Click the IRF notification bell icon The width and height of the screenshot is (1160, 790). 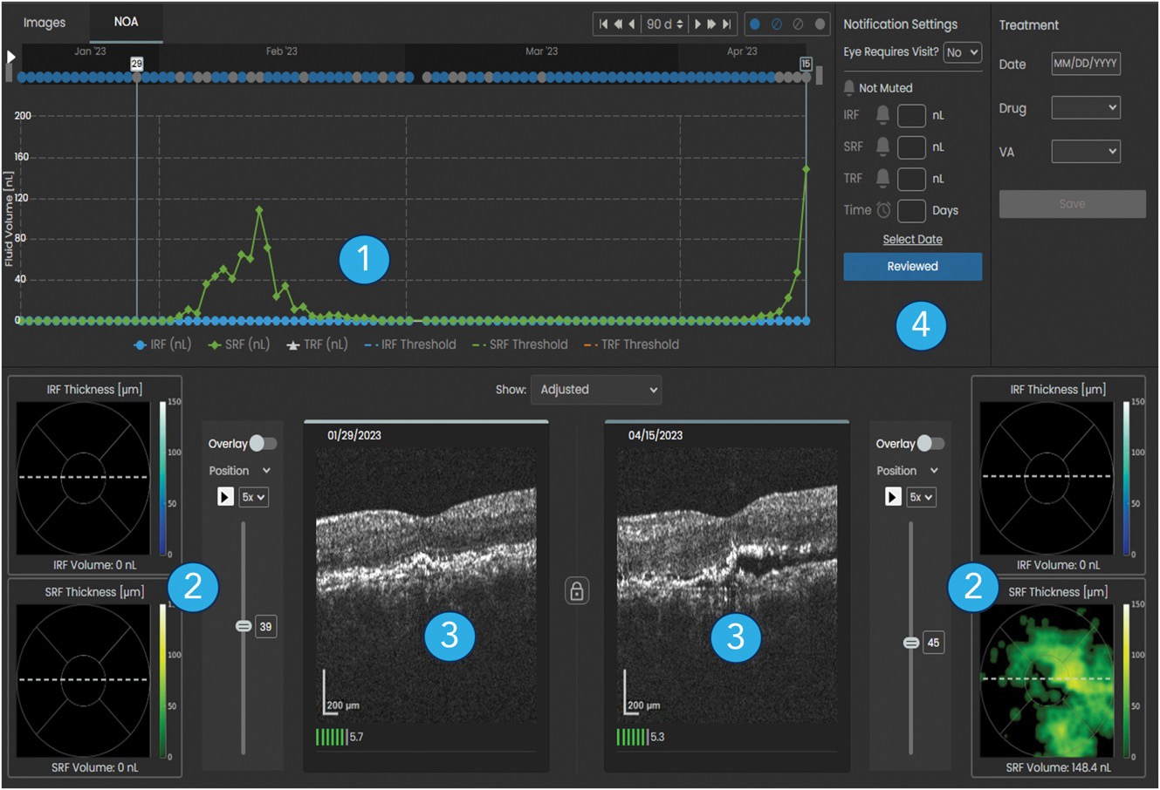[x=882, y=115]
